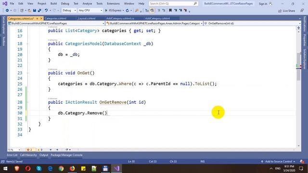Open the File menu
Viewport: 308px width, 173px height.
click(12, 3)
